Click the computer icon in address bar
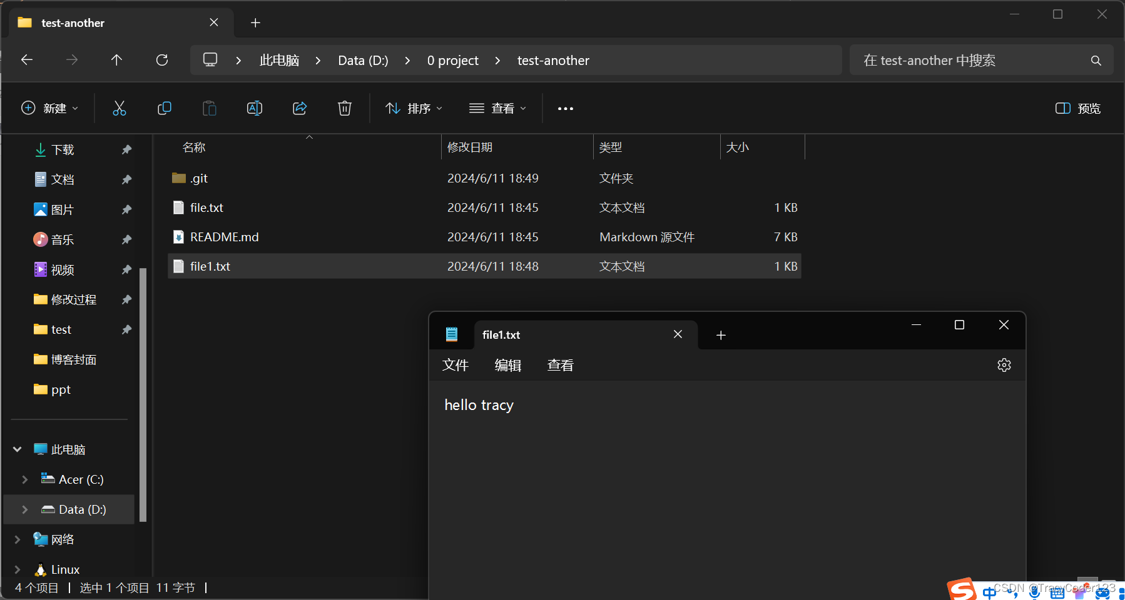The image size is (1125, 600). (x=210, y=60)
